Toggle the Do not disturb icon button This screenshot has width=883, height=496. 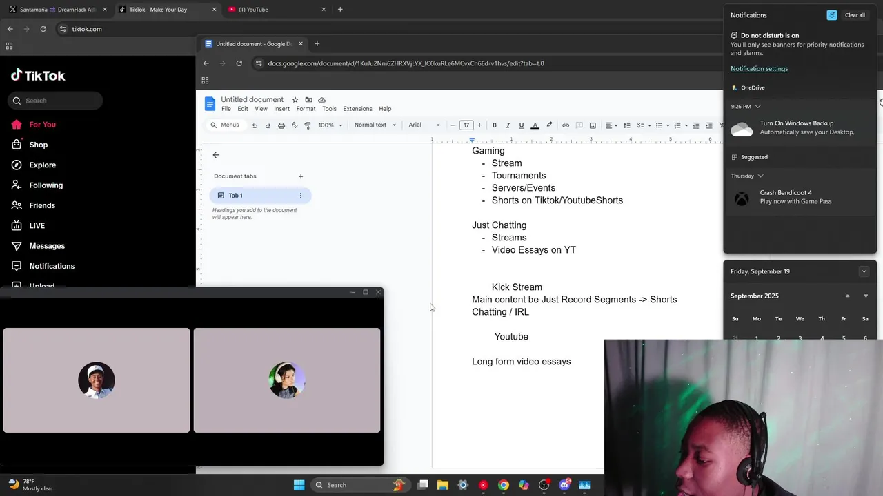pos(832,15)
